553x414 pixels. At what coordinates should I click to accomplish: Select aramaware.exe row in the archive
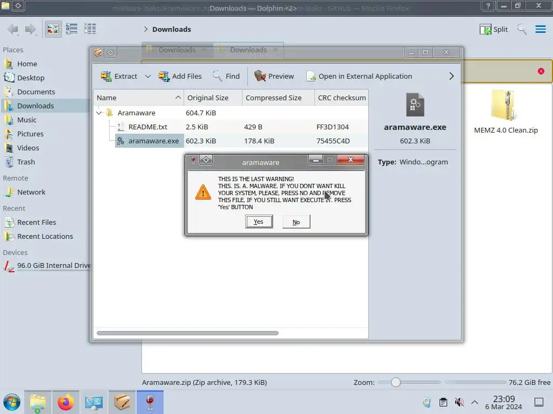(x=231, y=141)
